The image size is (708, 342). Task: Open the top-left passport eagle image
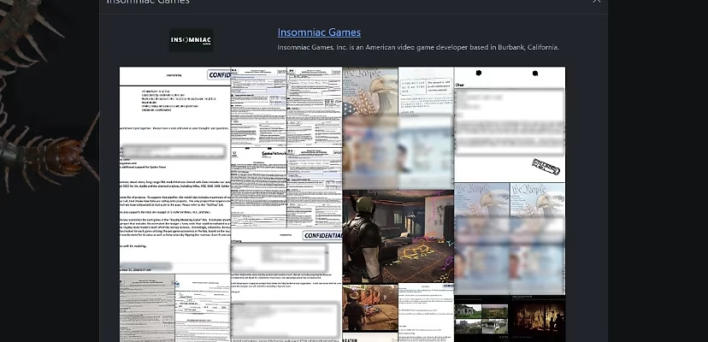(x=370, y=128)
